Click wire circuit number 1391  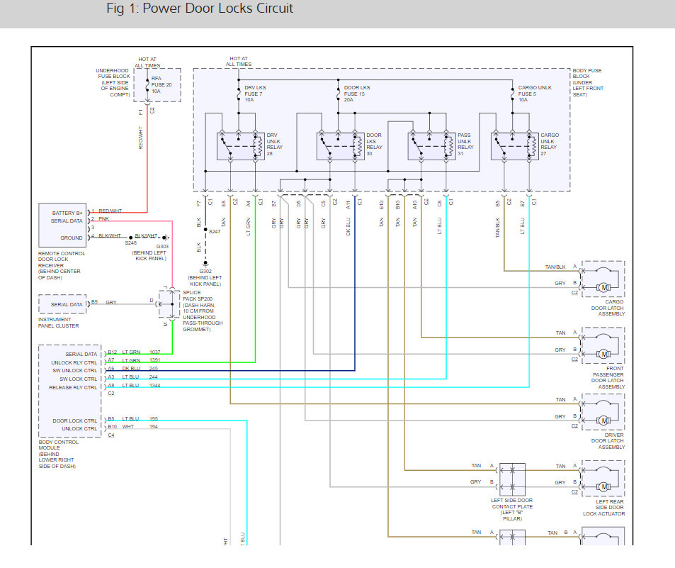point(155,360)
